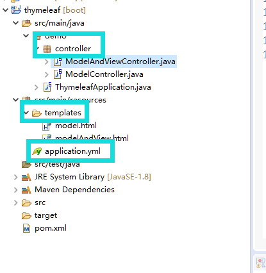Select src/test/java source folder

(57, 165)
